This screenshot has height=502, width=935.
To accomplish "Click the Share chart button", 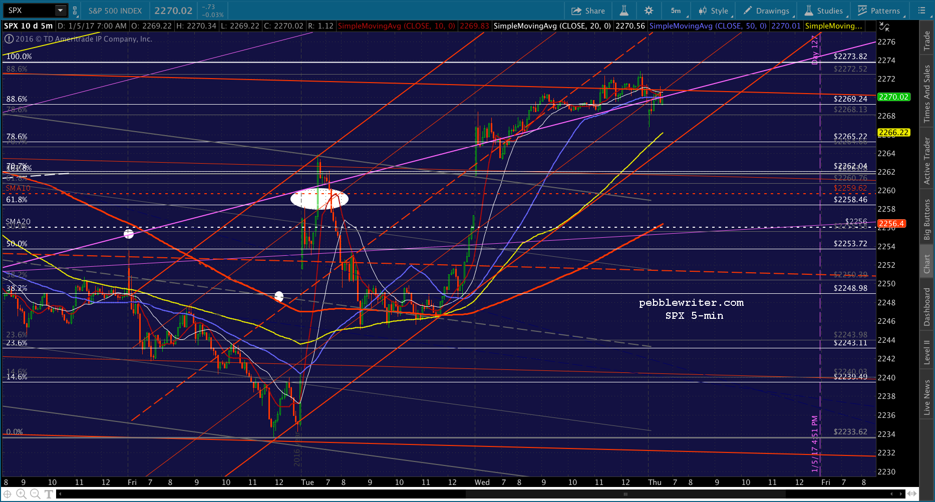I will click(x=588, y=11).
